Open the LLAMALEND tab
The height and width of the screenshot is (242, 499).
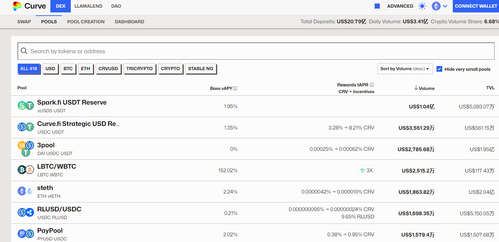click(88, 6)
